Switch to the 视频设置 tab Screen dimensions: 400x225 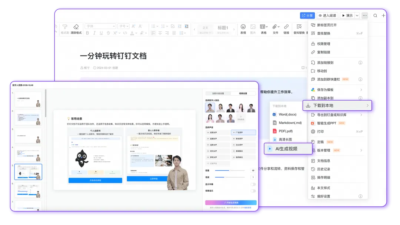(x=243, y=94)
